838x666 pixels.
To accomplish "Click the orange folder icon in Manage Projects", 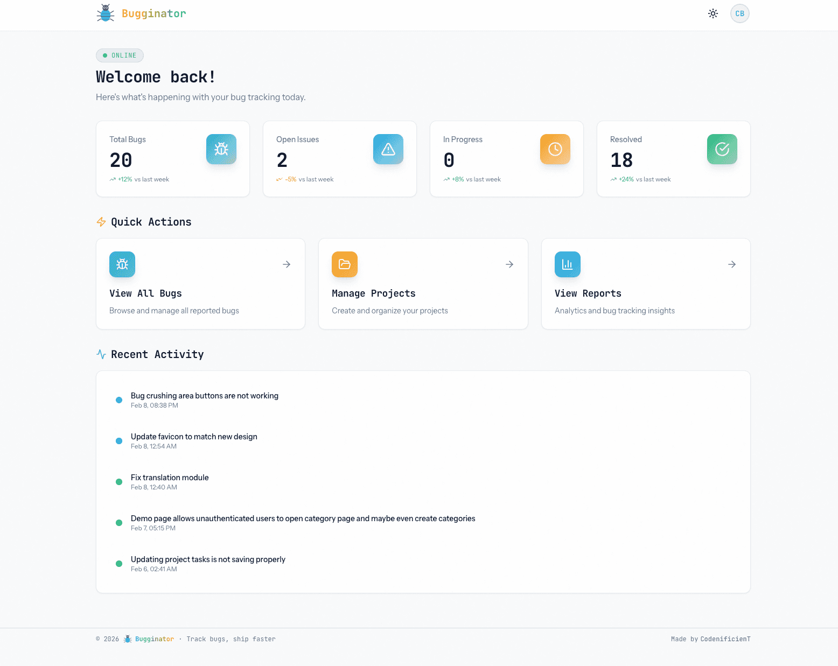I will pos(345,264).
